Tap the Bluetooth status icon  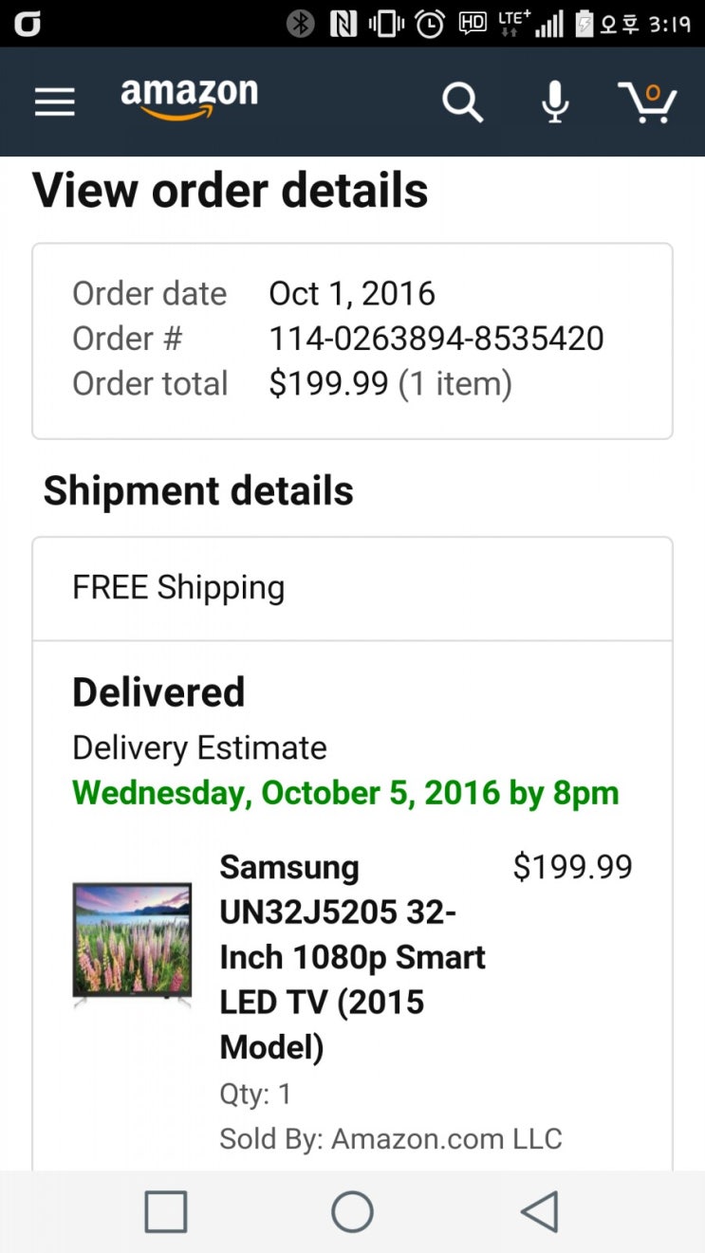point(301,23)
